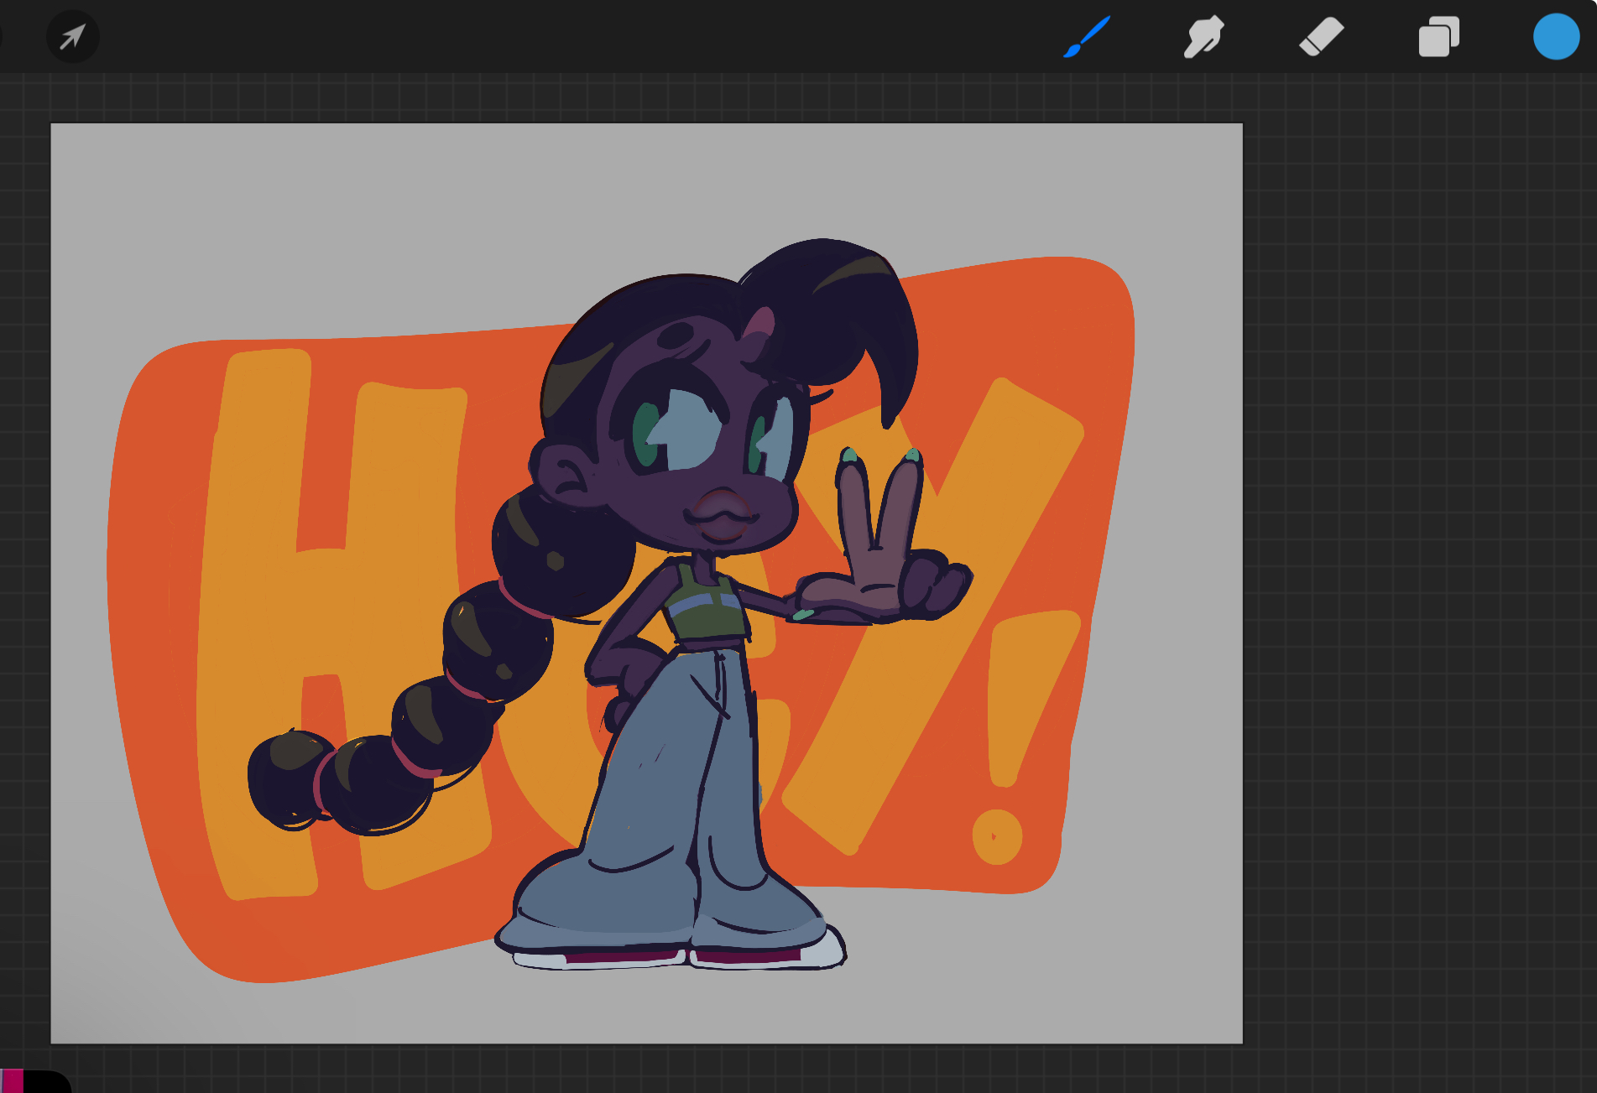Select the Transform arrow tool
This screenshot has width=1597, height=1093.
point(73,37)
